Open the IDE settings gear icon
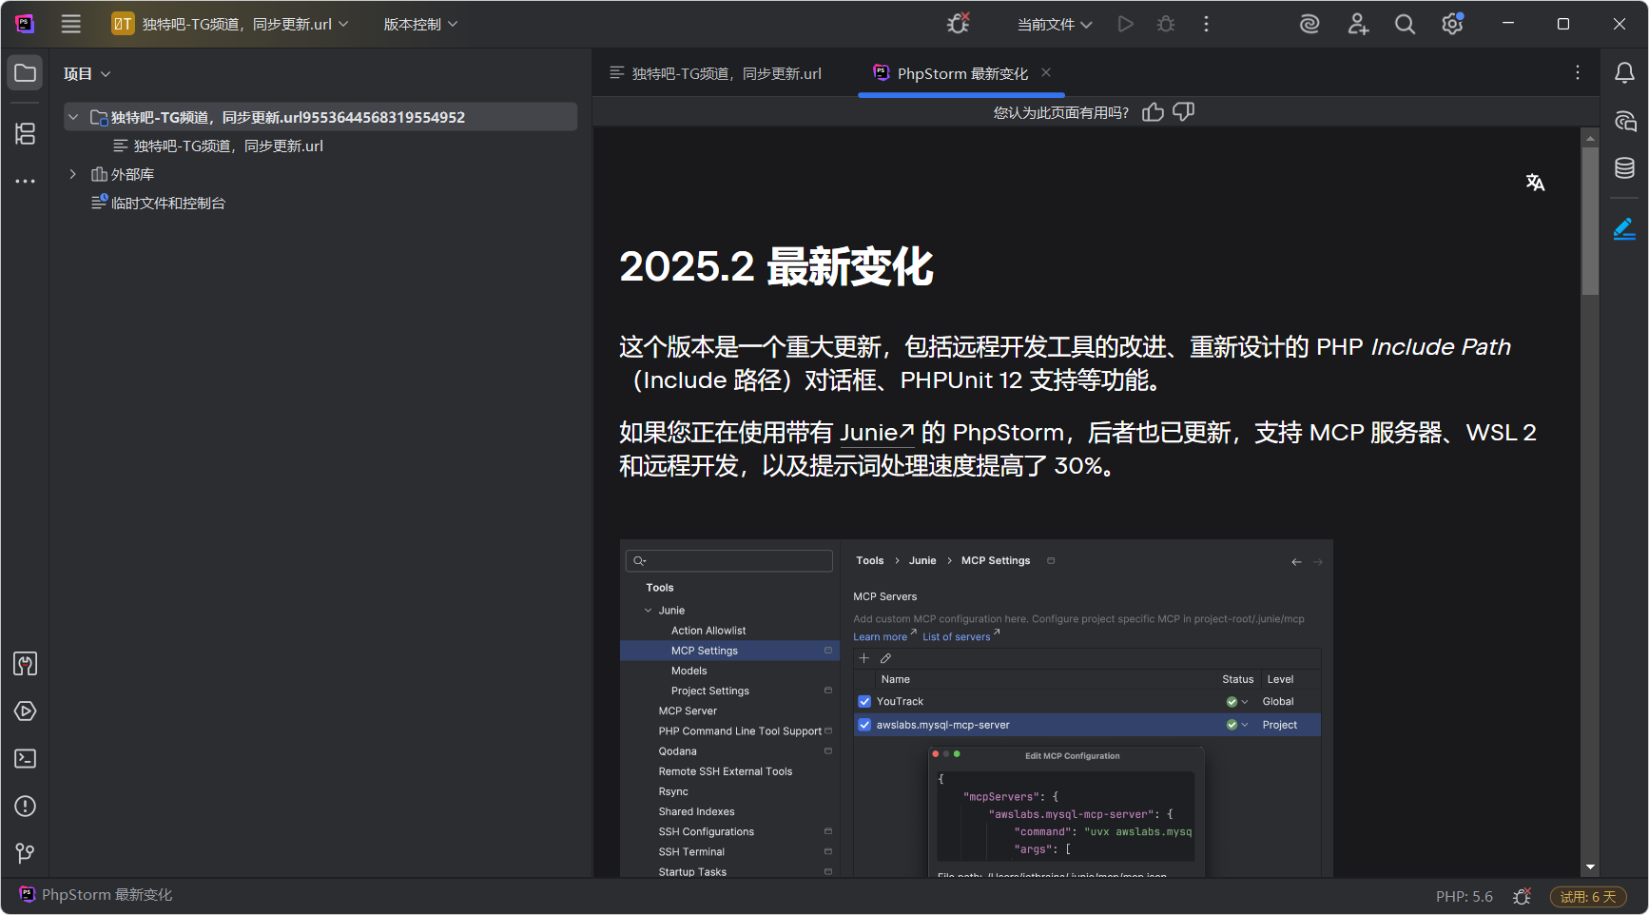The image size is (1649, 915). tap(1452, 24)
